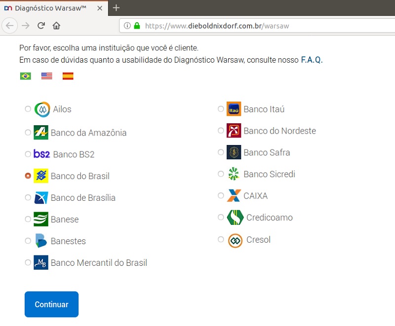Click the 'Credicoamo' label text
Screen dimensions: 395x326
[270, 217]
